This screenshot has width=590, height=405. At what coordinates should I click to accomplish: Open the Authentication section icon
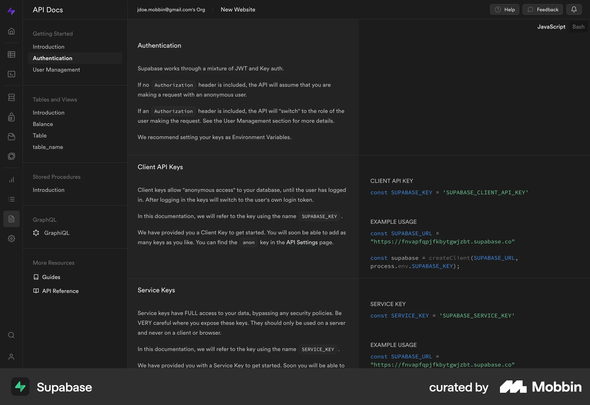coord(11,117)
